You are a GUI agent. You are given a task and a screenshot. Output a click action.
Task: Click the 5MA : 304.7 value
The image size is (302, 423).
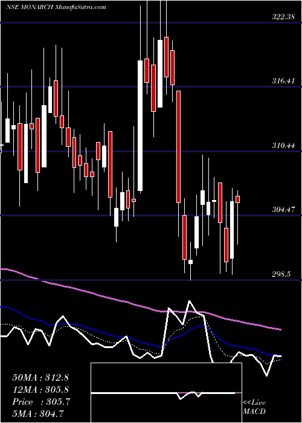(x=38, y=414)
